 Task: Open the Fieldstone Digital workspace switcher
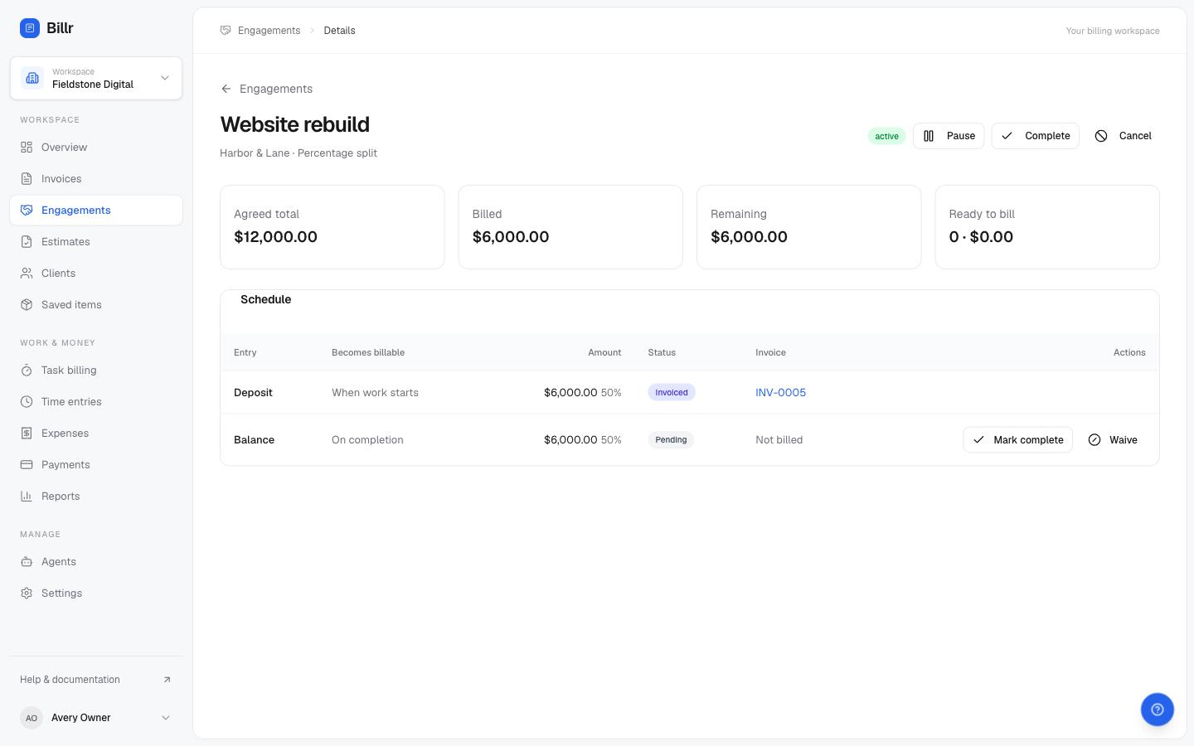coord(96,78)
